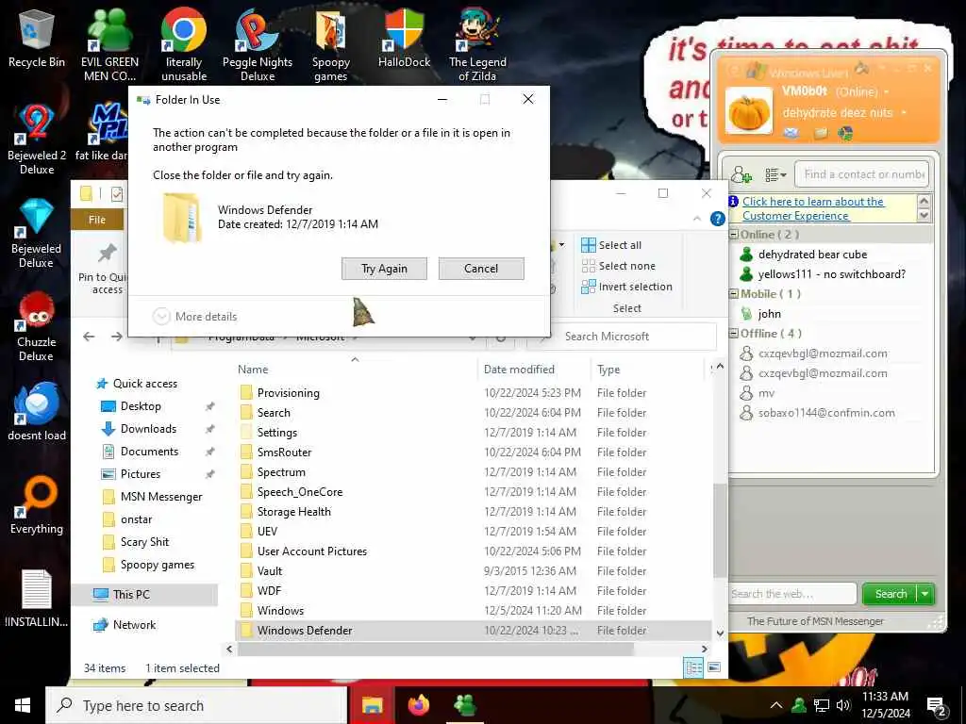Launch the Everything search shortcut
The height and width of the screenshot is (724, 966).
(37, 505)
